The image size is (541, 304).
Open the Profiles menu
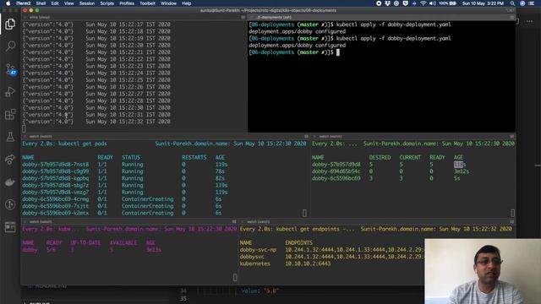(127, 3)
